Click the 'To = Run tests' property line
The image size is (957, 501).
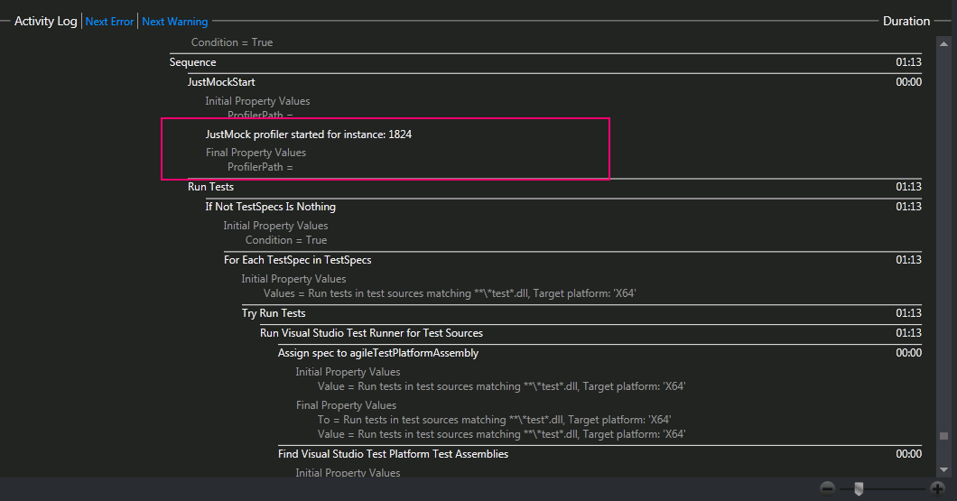[x=494, y=420]
